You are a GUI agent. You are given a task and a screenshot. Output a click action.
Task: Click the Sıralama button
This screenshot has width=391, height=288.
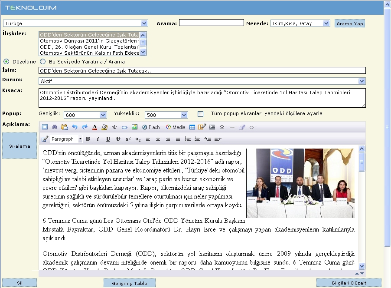coord(20,146)
